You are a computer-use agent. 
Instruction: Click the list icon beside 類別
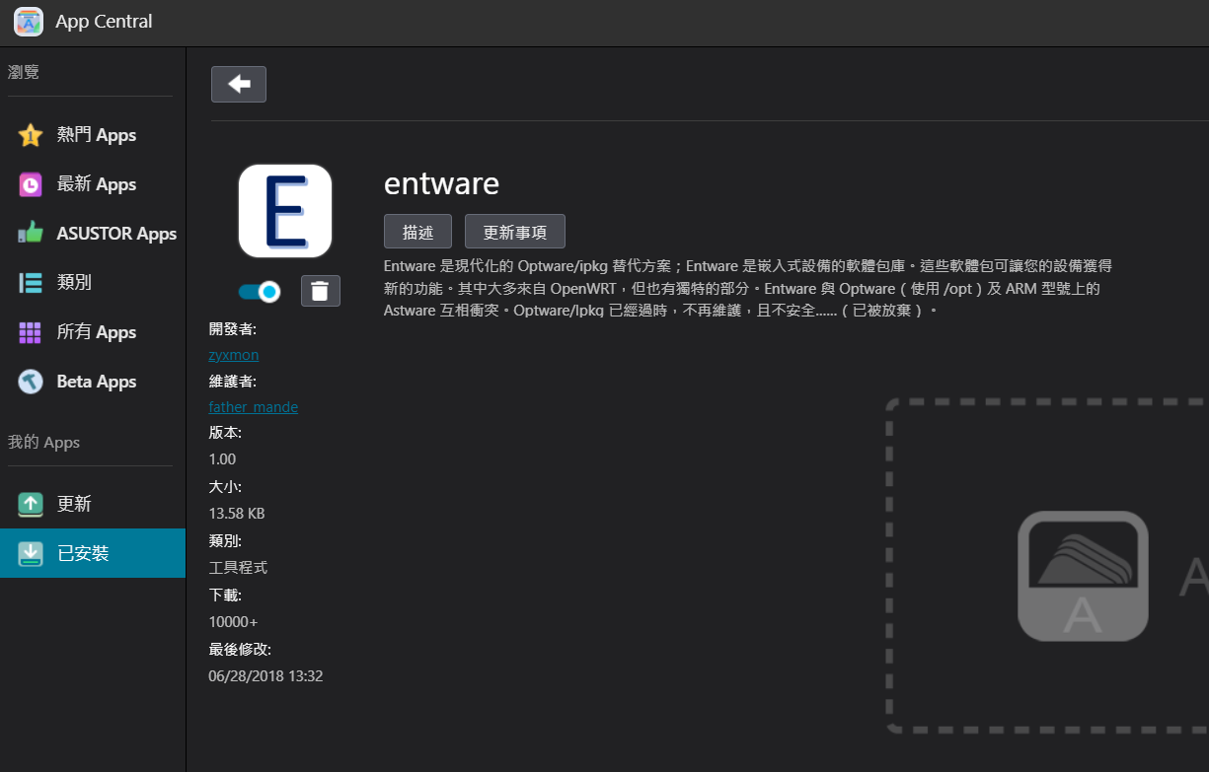pos(31,283)
